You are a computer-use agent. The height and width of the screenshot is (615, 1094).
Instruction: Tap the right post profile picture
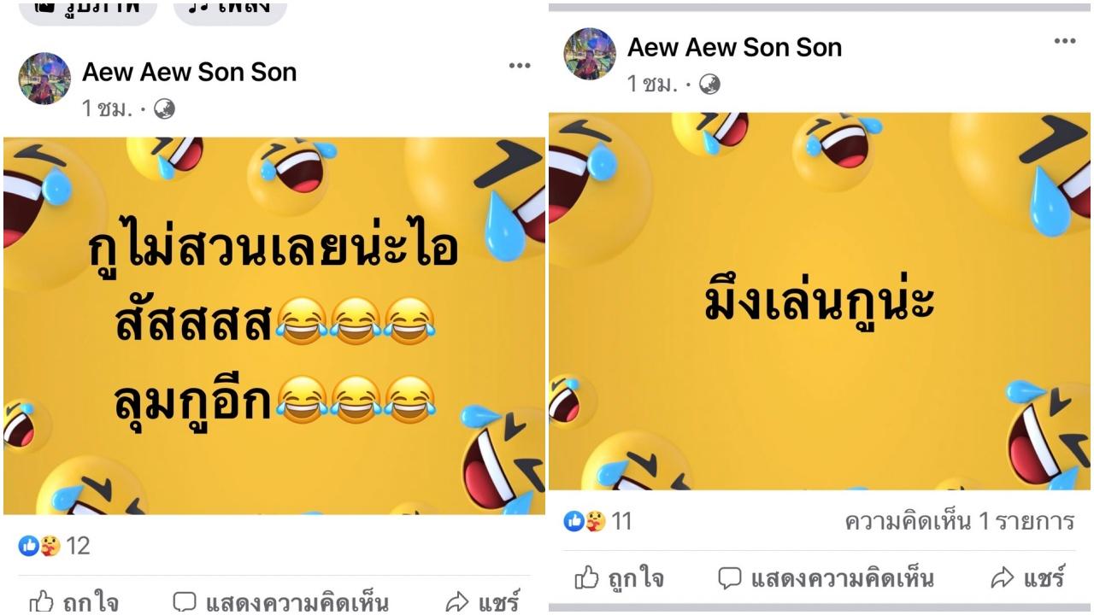click(x=590, y=54)
